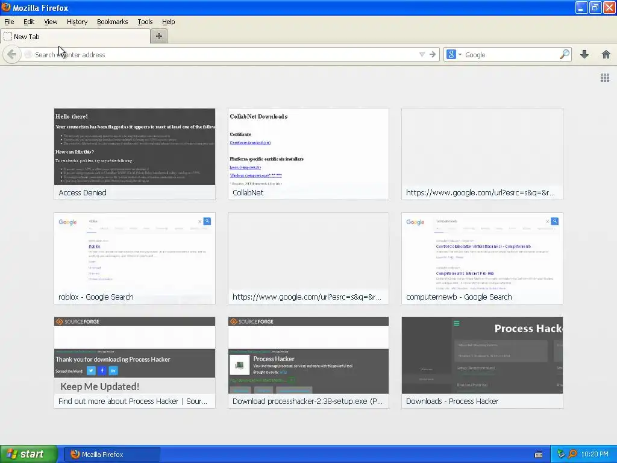This screenshot has height=463, width=617.
Task: Click the top-row google.com/url tile title
Action: click(480, 192)
